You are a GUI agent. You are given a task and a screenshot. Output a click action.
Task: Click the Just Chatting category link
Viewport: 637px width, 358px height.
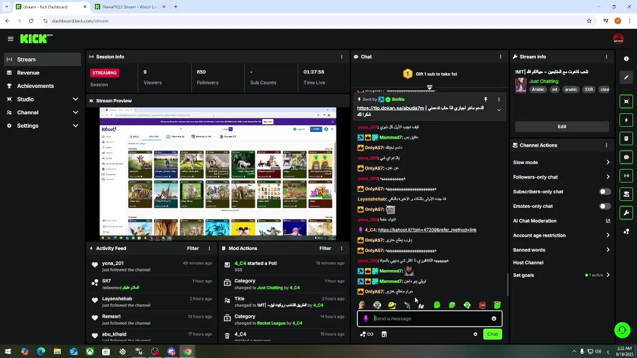pos(543,81)
